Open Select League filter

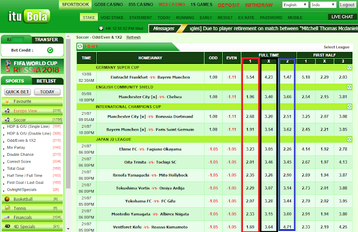click(336, 47)
